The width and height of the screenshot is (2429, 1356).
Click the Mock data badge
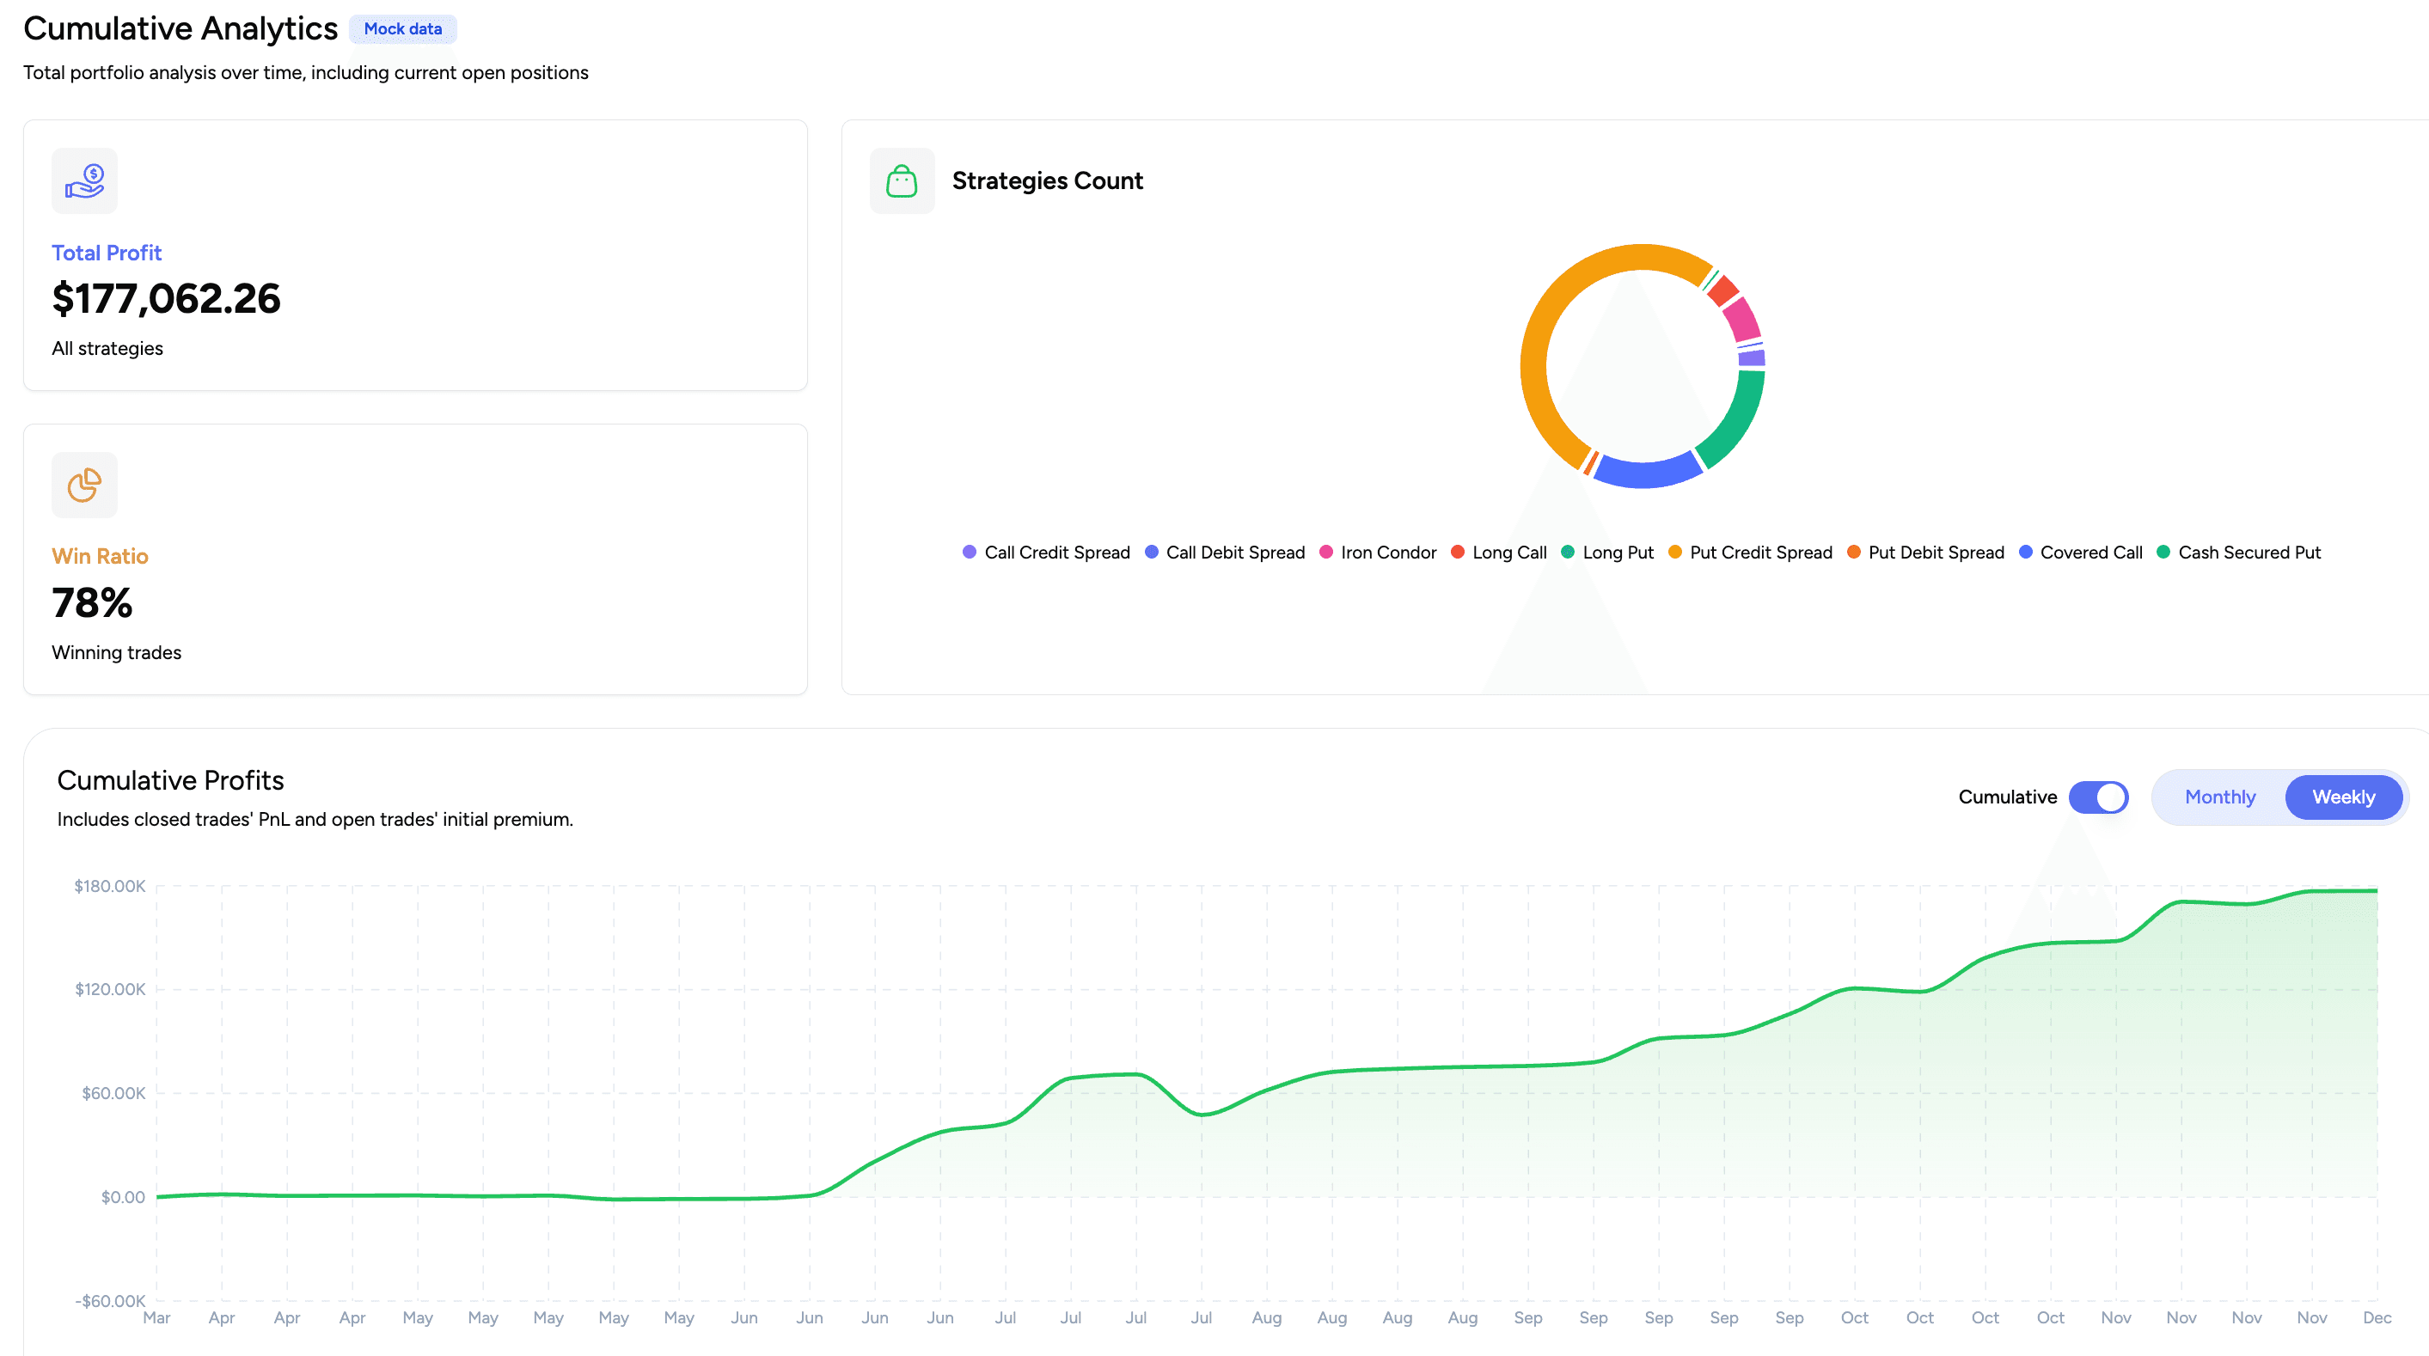(x=402, y=29)
